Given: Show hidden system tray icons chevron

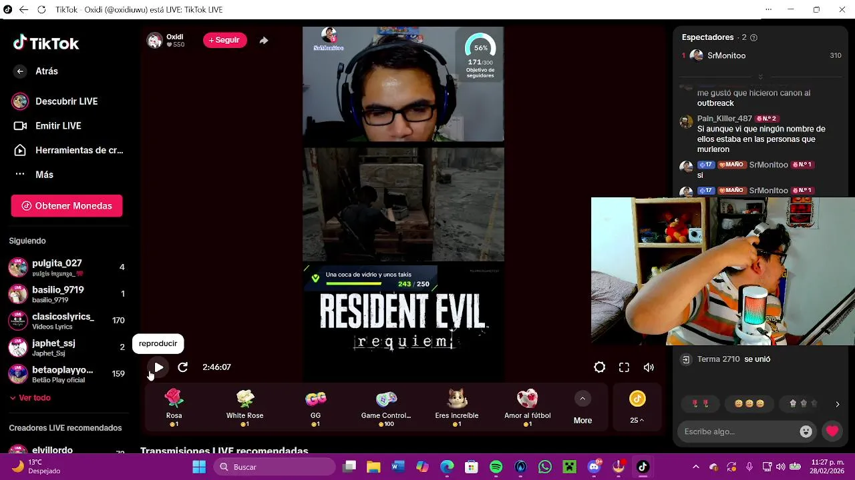Looking at the screenshot, I should click(x=696, y=467).
